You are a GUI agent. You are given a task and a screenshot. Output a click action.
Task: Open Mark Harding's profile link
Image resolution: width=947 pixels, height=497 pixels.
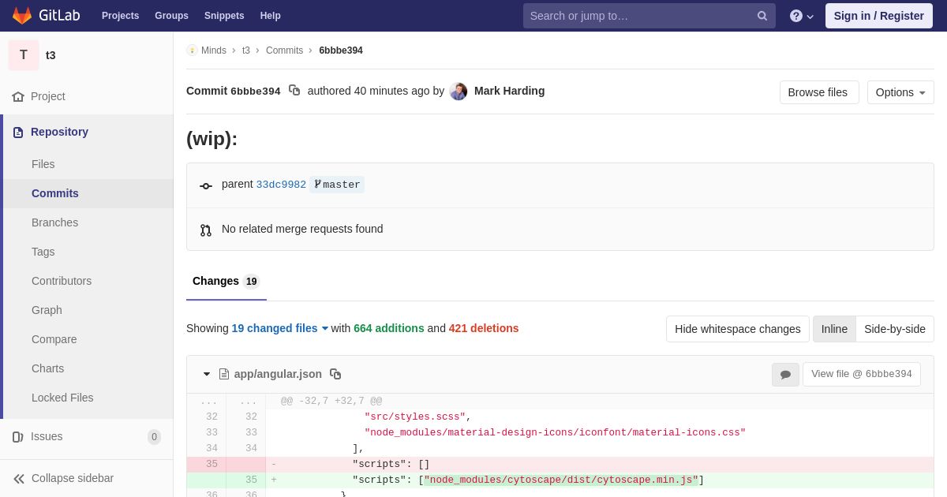(509, 91)
